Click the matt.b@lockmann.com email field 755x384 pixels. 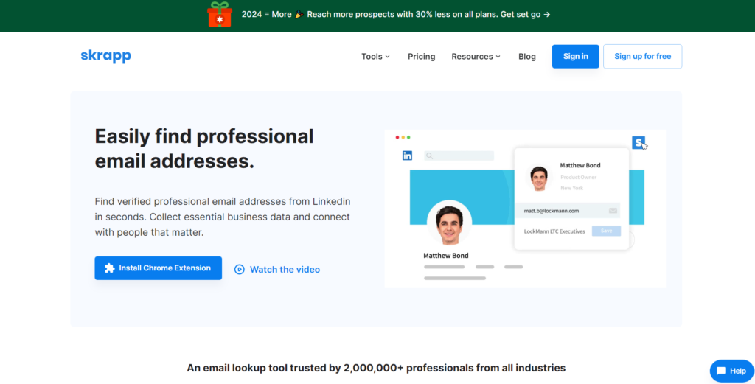pos(568,211)
